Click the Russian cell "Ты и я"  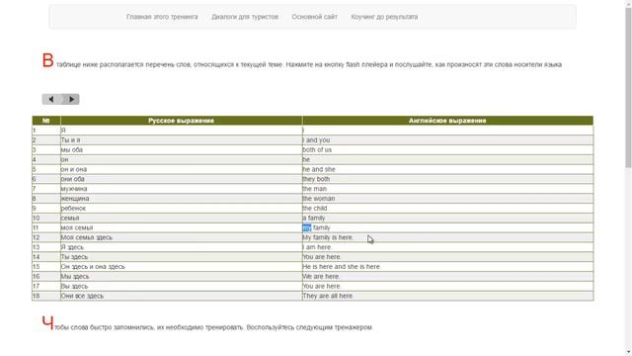(182, 140)
